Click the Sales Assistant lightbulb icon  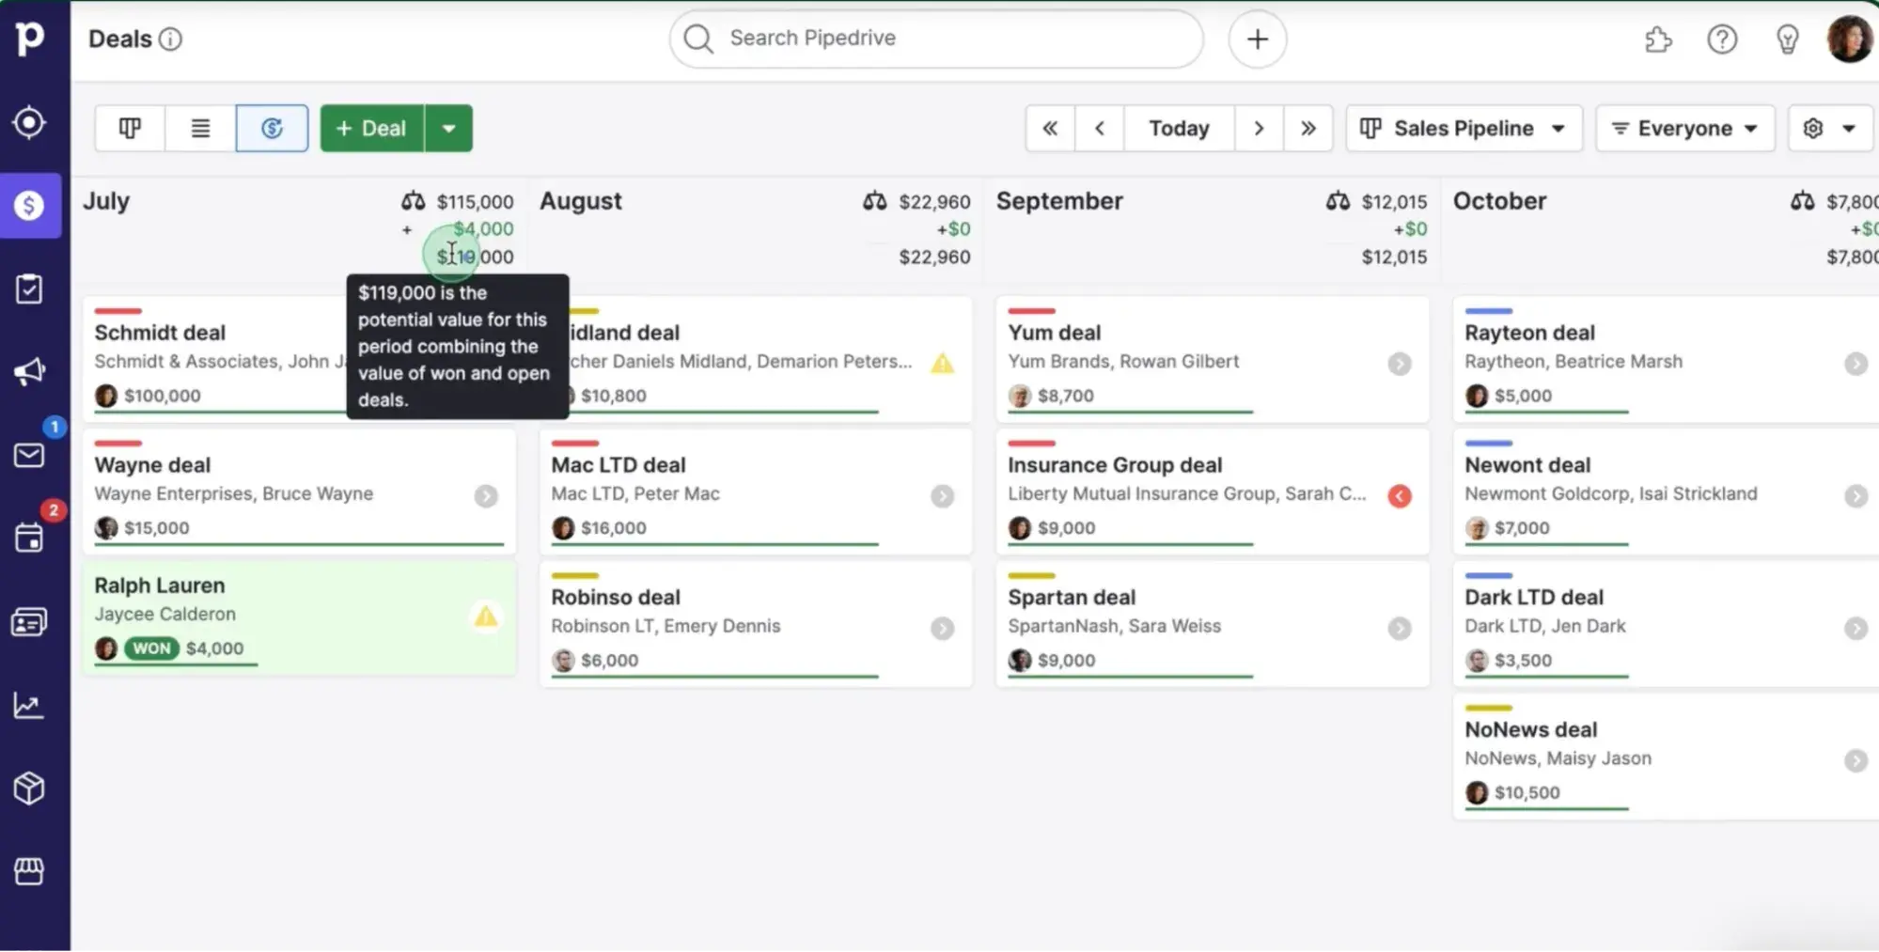click(1787, 39)
